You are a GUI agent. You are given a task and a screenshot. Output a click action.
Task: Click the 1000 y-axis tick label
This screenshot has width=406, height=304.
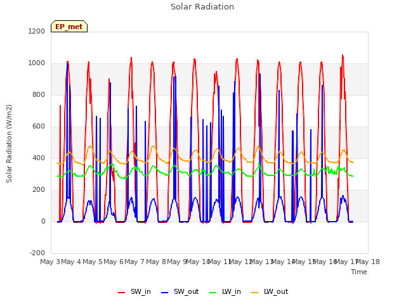pos(37,63)
